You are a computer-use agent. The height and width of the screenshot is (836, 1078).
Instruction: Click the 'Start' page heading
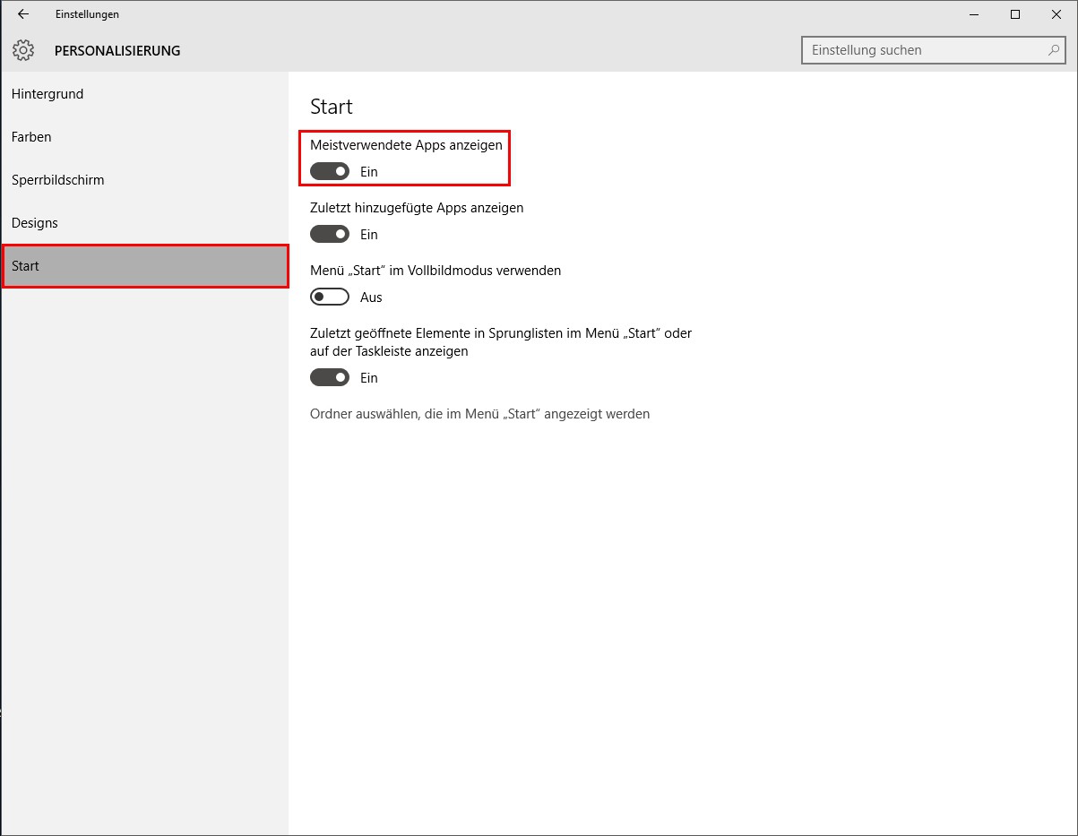pyautogui.click(x=332, y=107)
